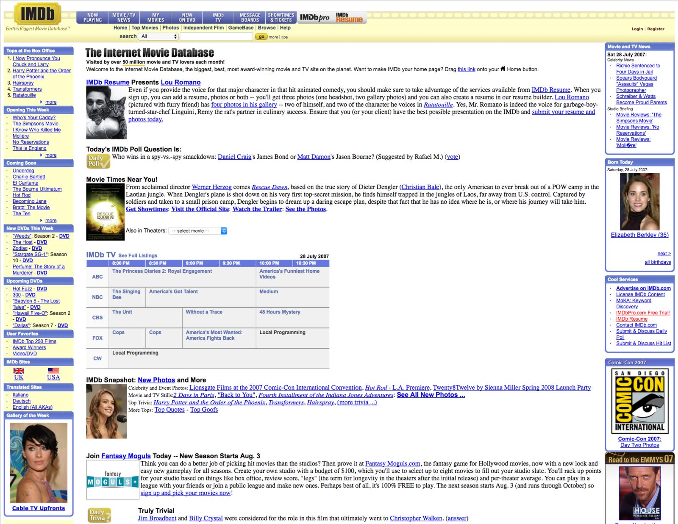Screen dimensions: 678x524
Task: Click the UK flag icon
Action: coord(19,371)
